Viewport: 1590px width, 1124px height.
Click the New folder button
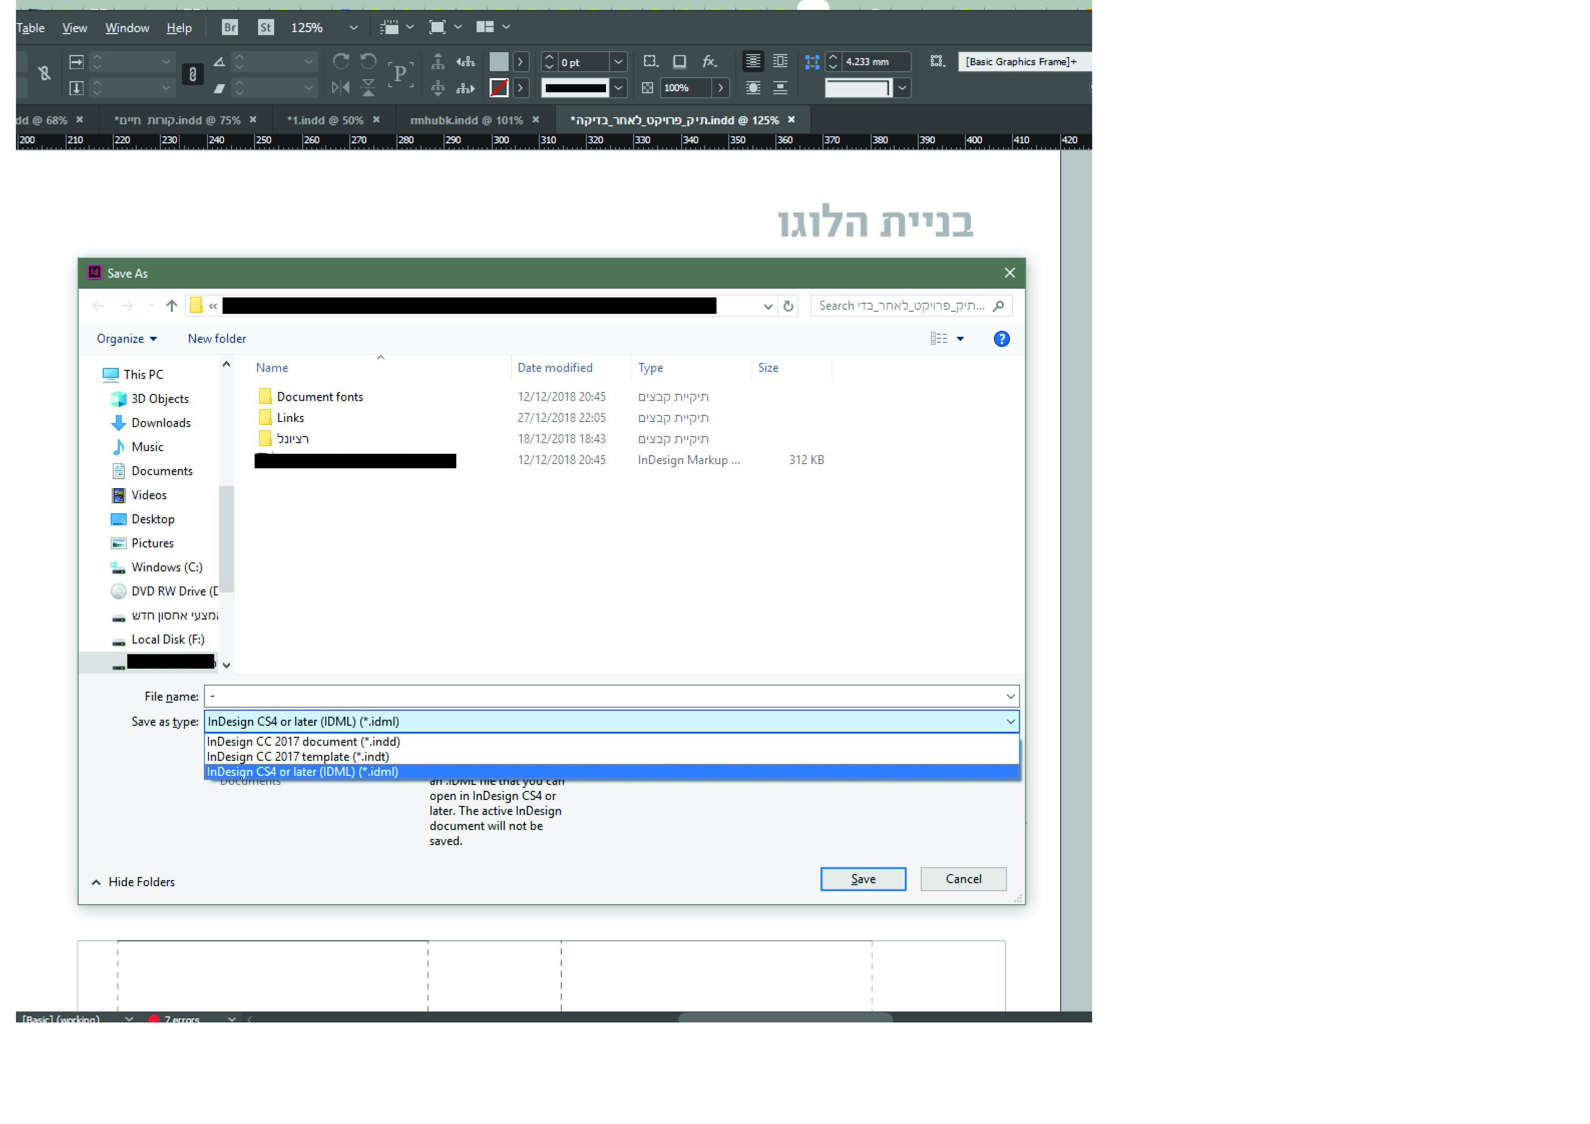pyautogui.click(x=217, y=339)
